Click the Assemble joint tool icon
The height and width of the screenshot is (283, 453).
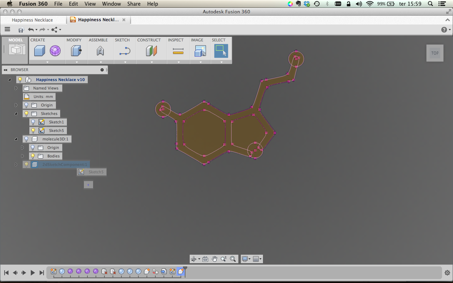click(x=100, y=51)
